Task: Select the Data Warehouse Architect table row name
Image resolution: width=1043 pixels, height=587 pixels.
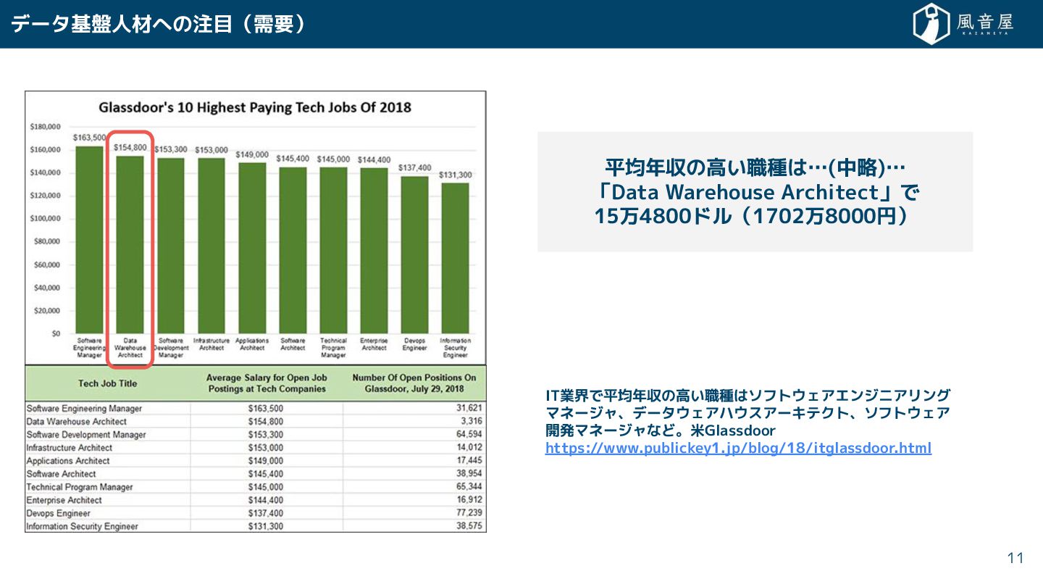Action: pyautogui.click(x=76, y=421)
